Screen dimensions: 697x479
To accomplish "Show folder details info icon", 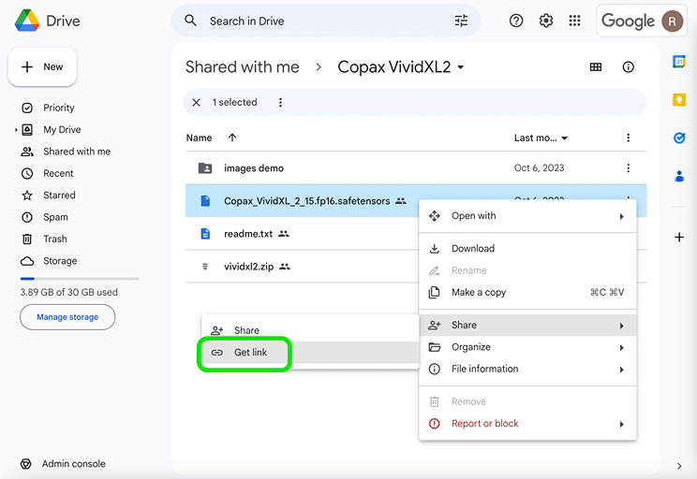I will tap(628, 67).
